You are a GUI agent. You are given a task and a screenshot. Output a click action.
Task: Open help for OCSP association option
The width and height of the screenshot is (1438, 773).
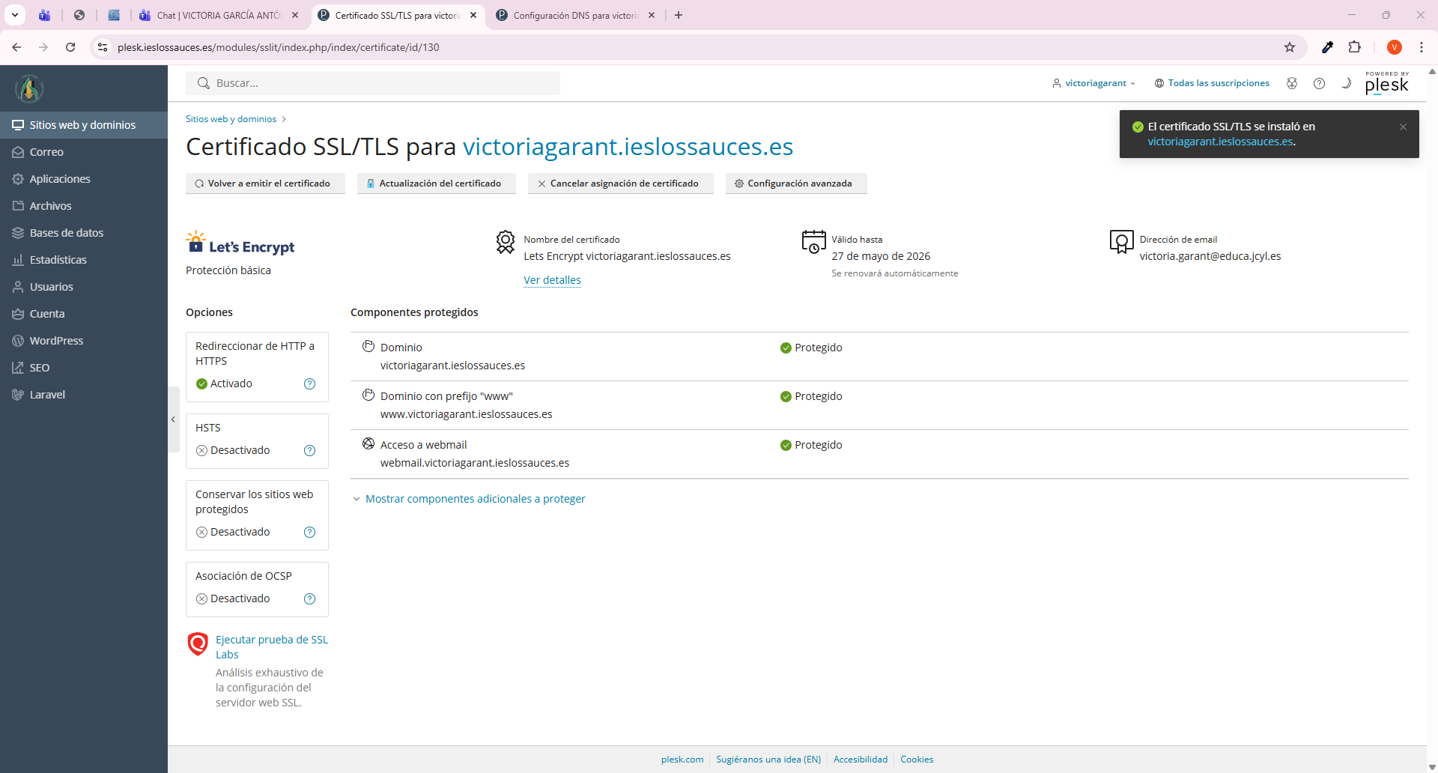pos(309,598)
